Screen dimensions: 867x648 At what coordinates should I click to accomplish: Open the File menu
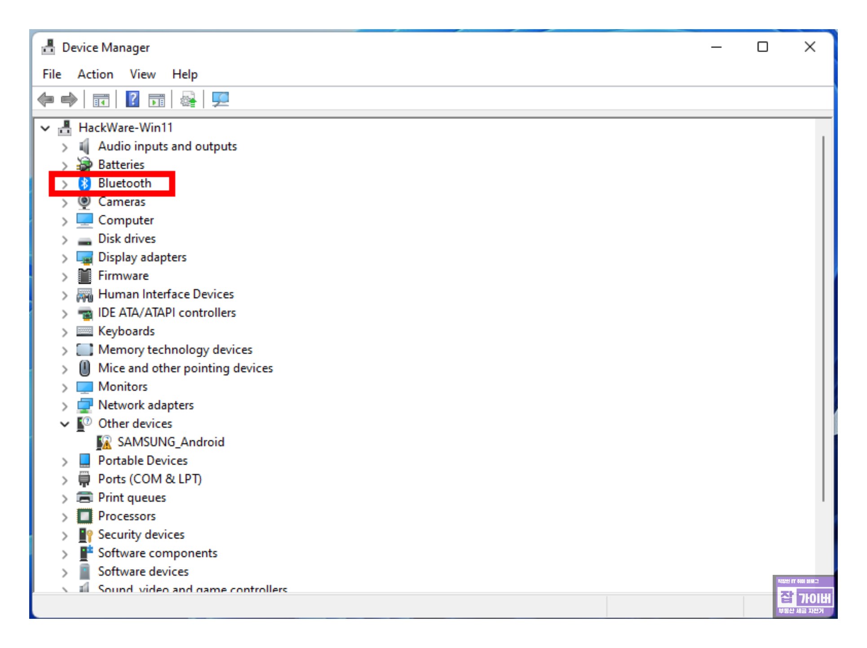pos(52,74)
